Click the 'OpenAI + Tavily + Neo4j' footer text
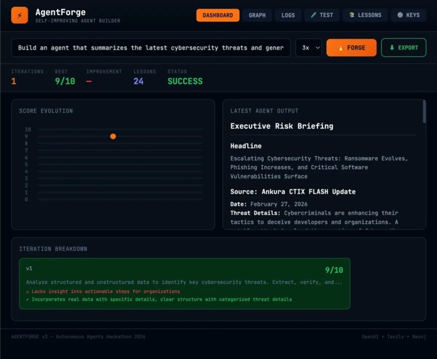 394,336
